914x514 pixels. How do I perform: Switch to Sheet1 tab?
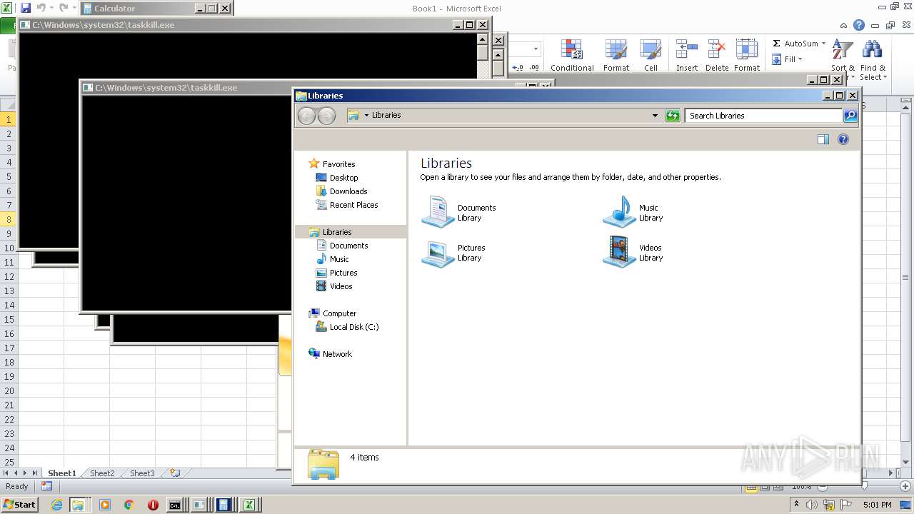61,473
